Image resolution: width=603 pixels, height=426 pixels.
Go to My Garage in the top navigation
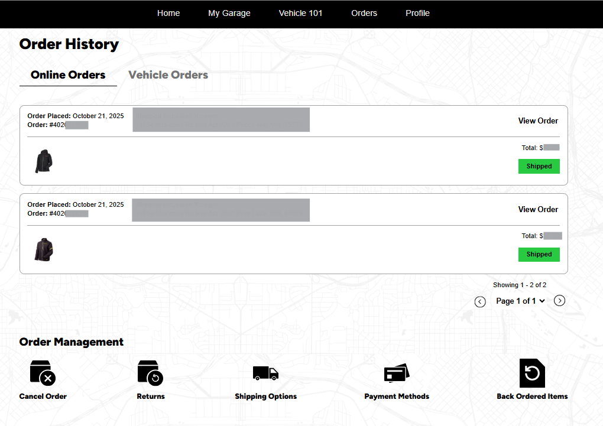pyautogui.click(x=229, y=13)
